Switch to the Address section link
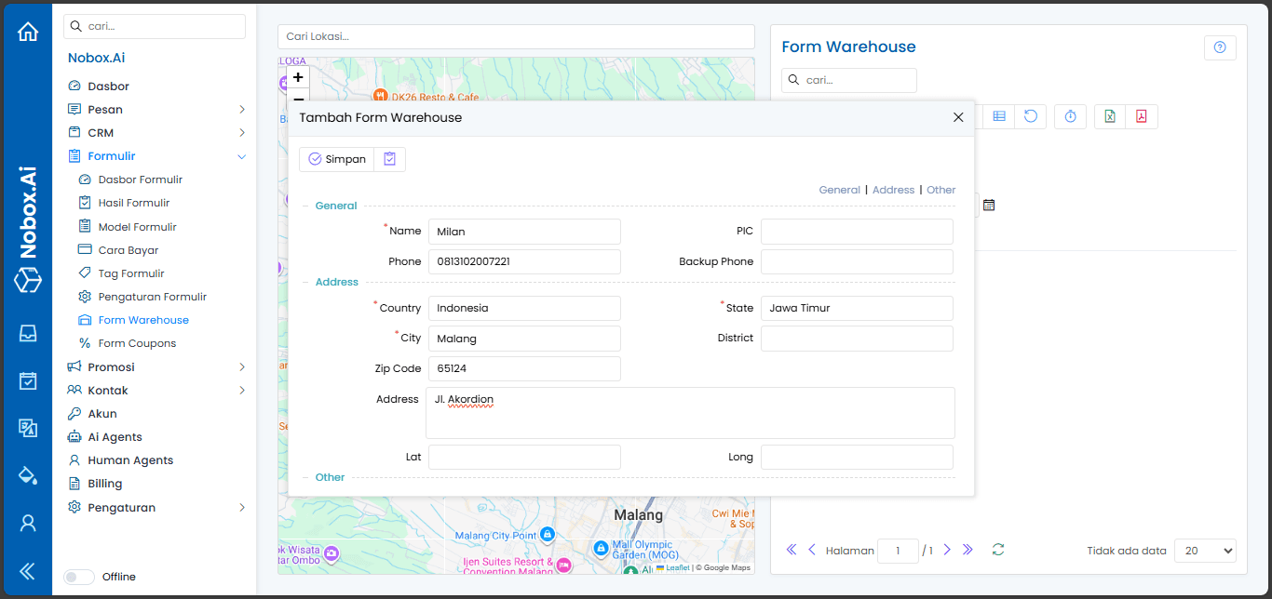 (x=893, y=189)
